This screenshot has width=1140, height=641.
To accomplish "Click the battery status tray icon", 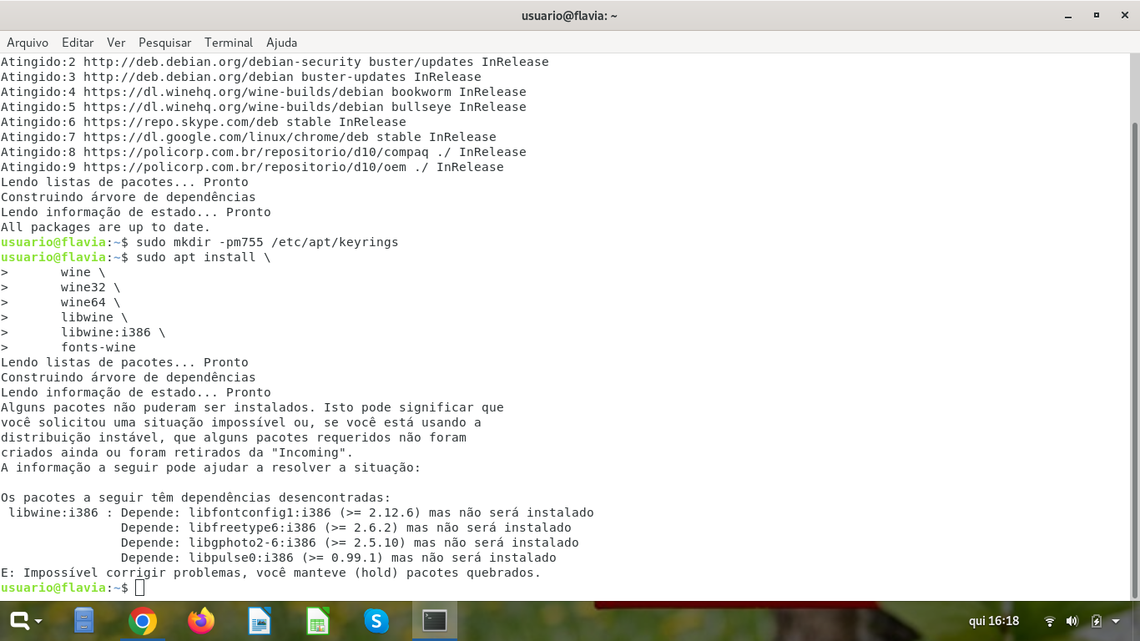I will [x=1097, y=621].
